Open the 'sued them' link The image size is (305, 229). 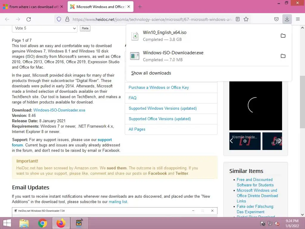coord(116,168)
